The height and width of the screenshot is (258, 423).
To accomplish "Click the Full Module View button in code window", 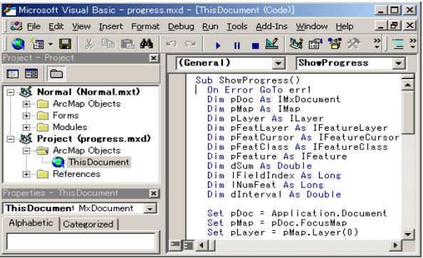I will pos(189,245).
